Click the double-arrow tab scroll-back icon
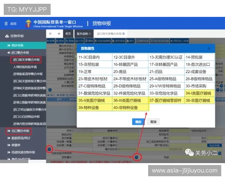The height and width of the screenshot is (180, 225). [x=59, y=34]
